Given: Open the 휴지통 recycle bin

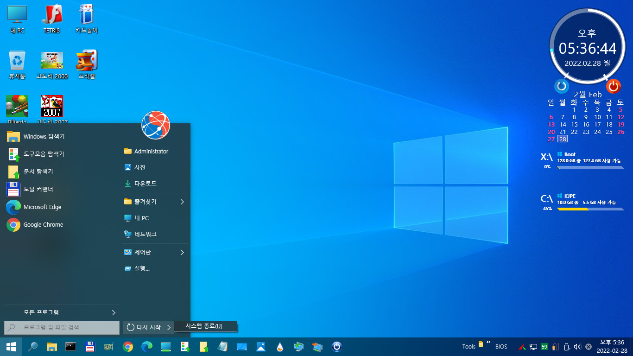Looking at the screenshot, I should (x=17, y=64).
